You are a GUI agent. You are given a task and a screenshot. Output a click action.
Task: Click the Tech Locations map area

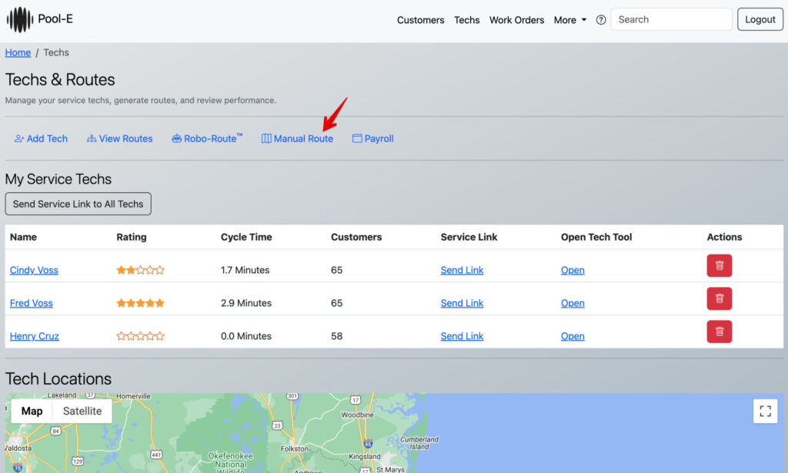click(x=394, y=433)
